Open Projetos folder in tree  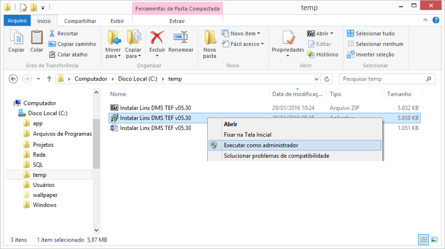click(38, 145)
